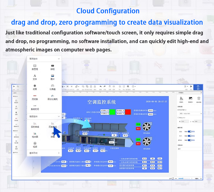Click the green start button for fan M2
The image size is (214, 192).
138,140
